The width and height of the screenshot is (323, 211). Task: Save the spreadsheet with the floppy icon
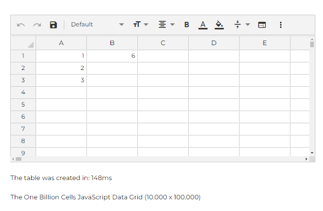click(x=53, y=25)
